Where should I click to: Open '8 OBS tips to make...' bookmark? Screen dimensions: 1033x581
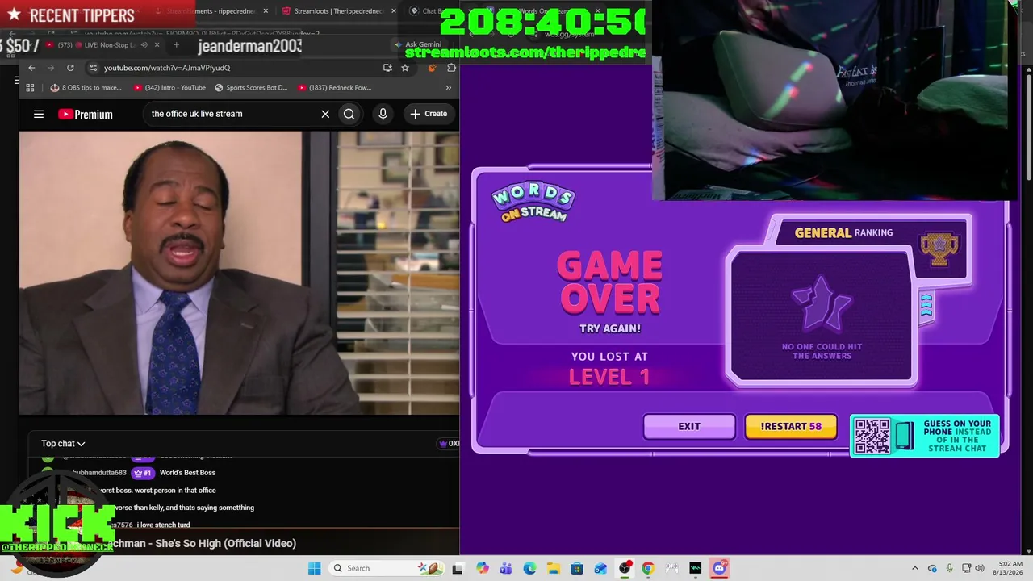[86, 87]
